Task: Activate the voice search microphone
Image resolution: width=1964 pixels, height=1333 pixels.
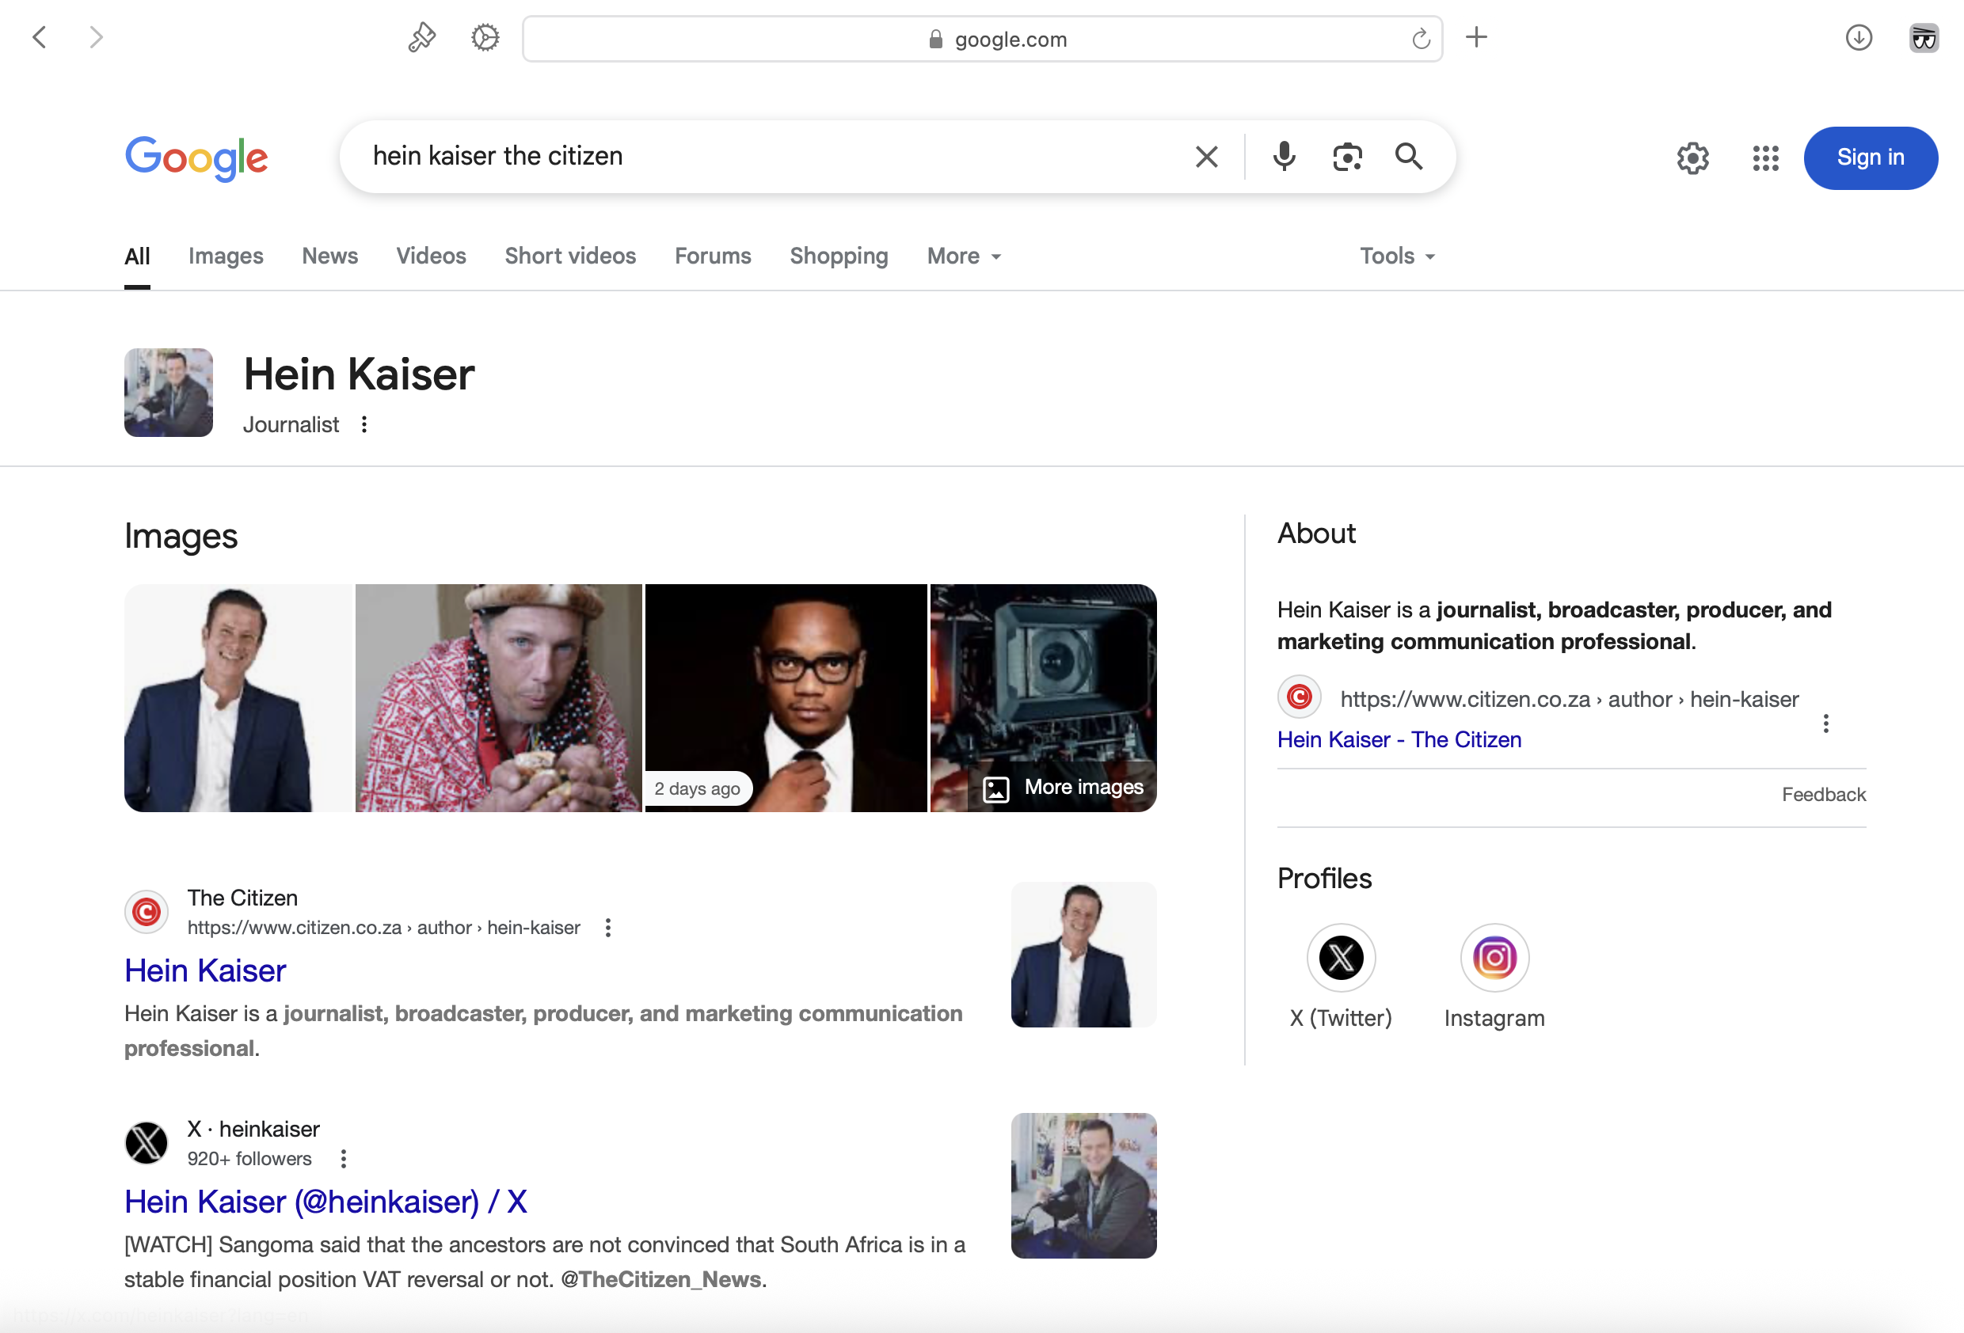Action: tap(1284, 156)
